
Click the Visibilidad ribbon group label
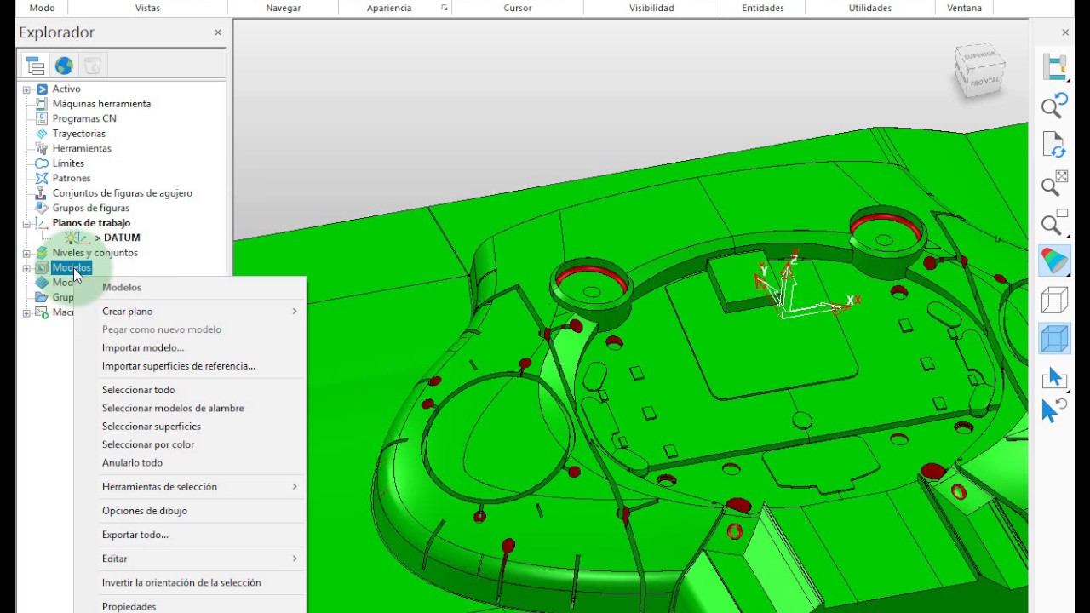point(651,8)
